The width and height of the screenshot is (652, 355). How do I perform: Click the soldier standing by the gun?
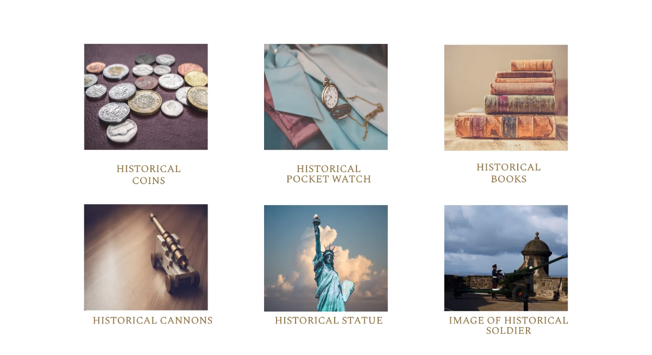pos(494,280)
